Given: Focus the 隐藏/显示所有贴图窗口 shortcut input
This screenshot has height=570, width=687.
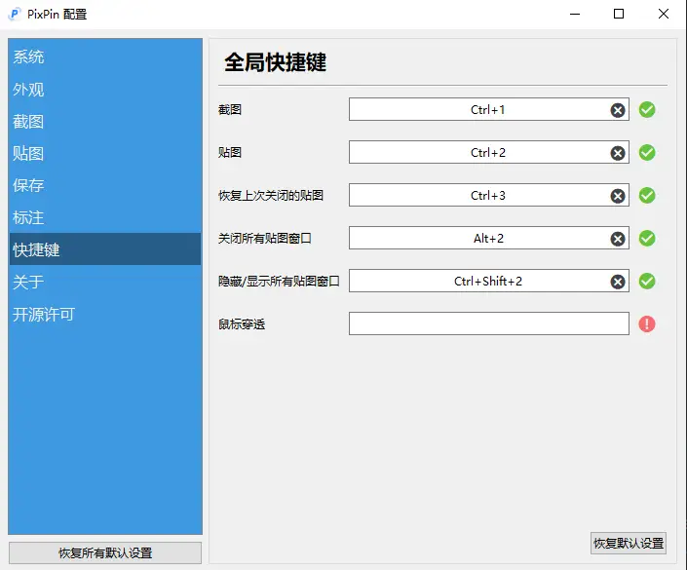Looking at the screenshot, I should pyautogui.click(x=489, y=282).
